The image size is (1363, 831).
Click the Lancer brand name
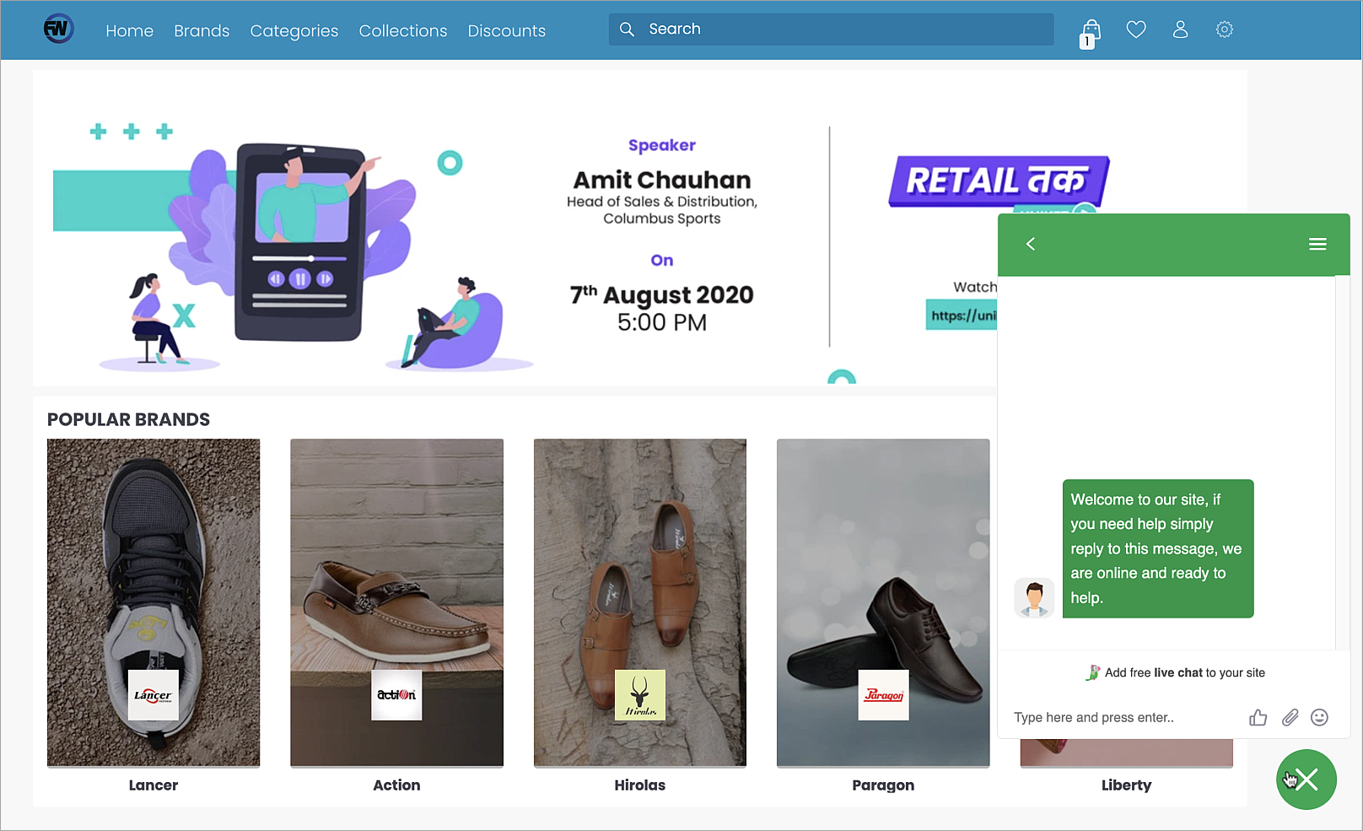coord(154,785)
